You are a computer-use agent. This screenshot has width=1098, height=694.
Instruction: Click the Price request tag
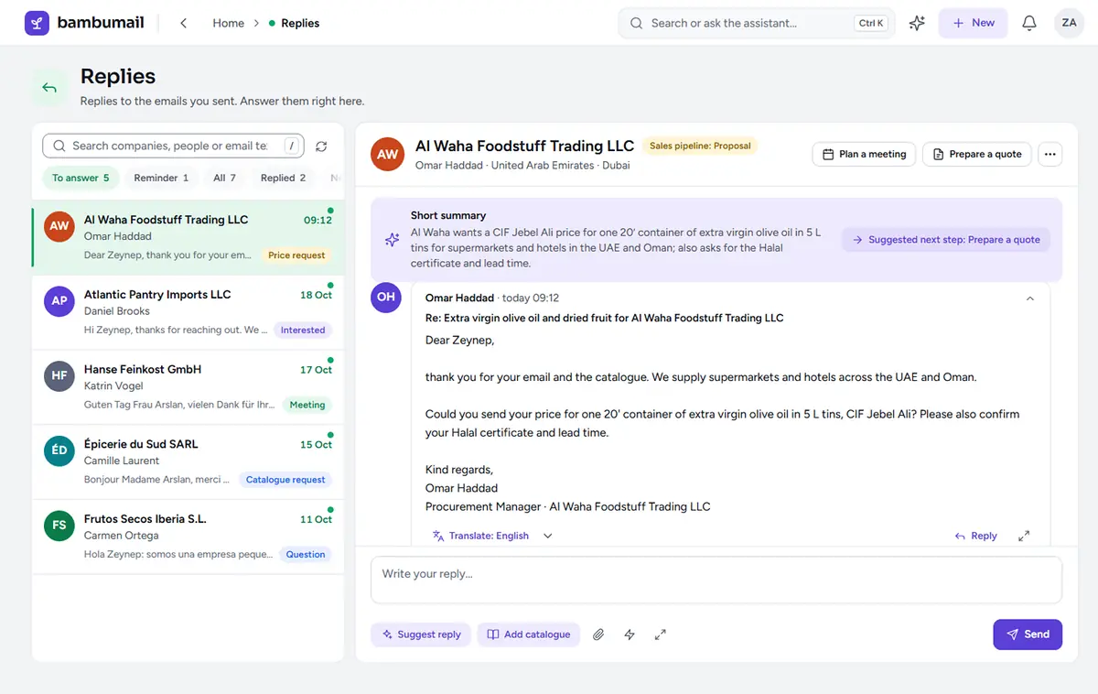pos(296,255)
